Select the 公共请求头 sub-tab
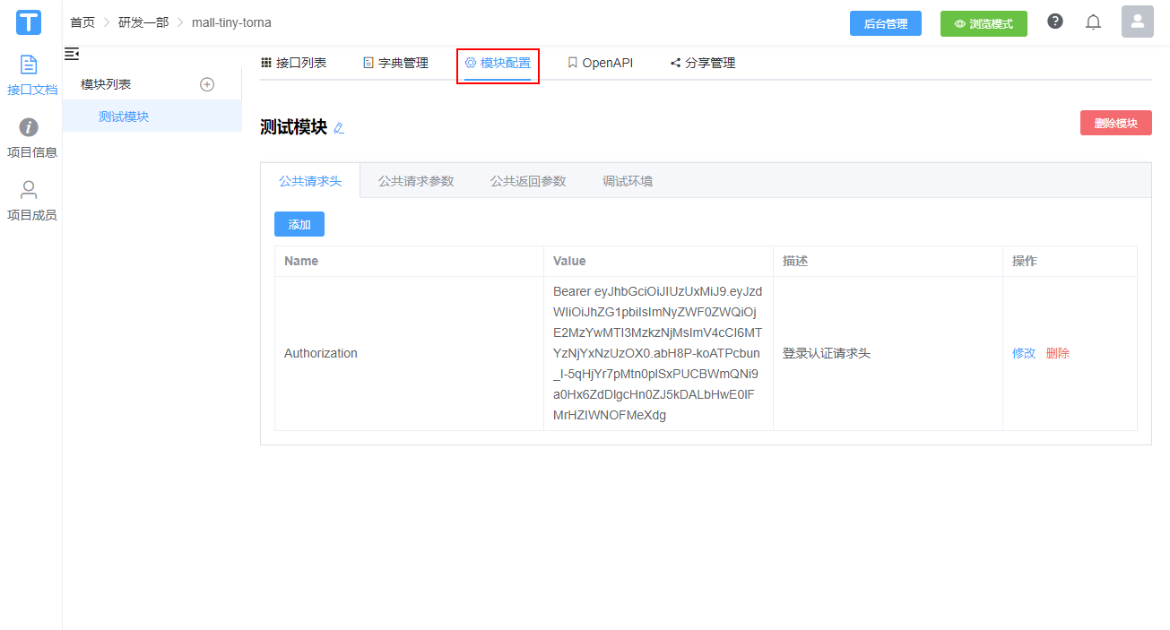 tap(310, 181)
